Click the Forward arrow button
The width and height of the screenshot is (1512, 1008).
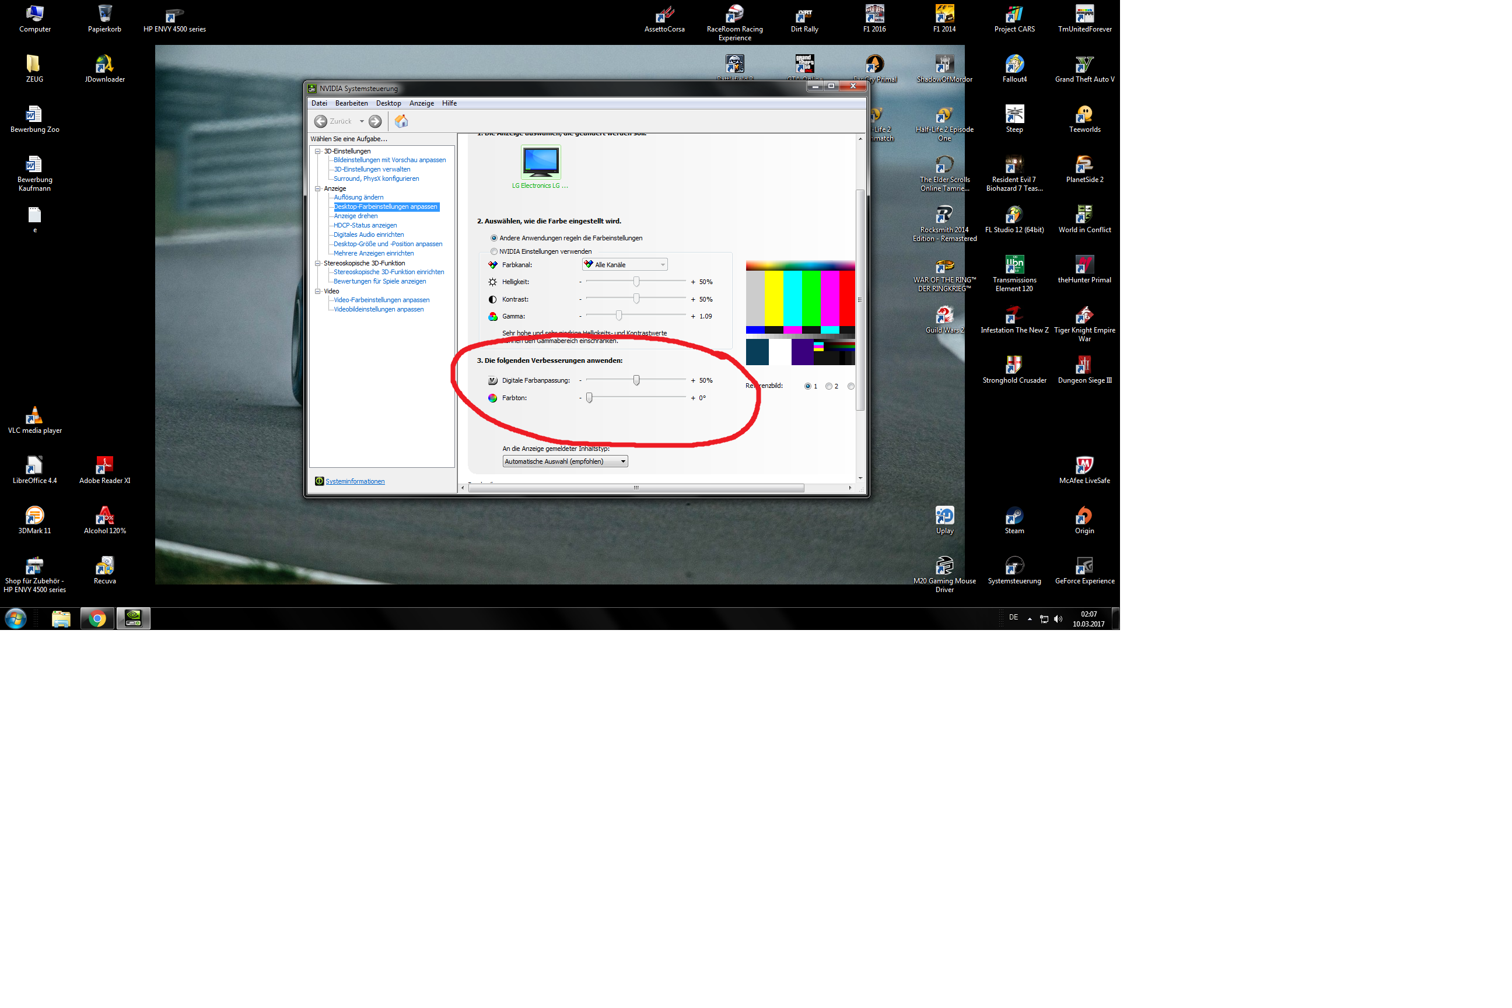click(376, 121)
